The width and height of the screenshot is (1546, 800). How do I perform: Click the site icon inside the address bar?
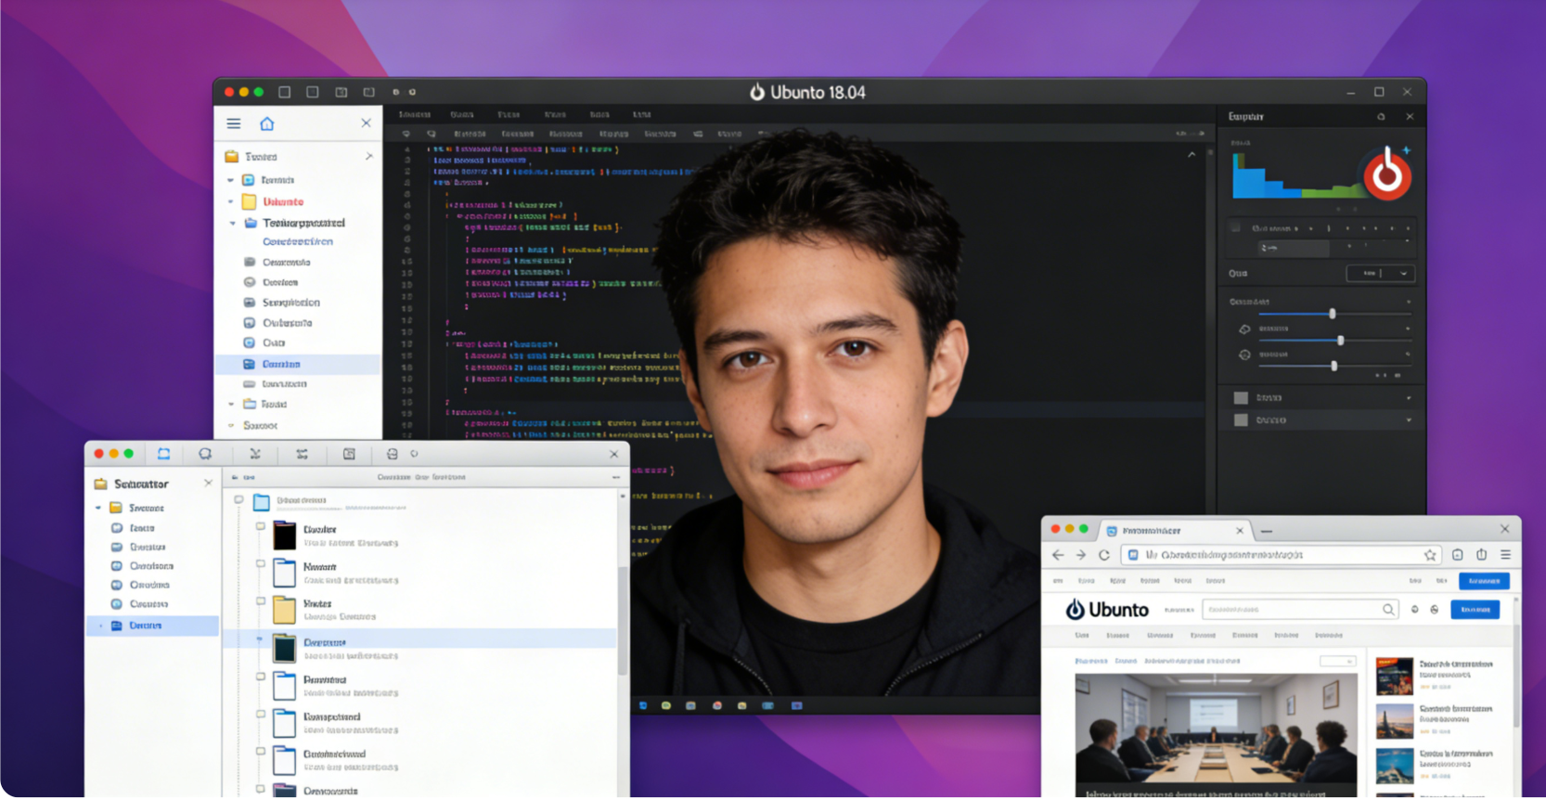1133,555
